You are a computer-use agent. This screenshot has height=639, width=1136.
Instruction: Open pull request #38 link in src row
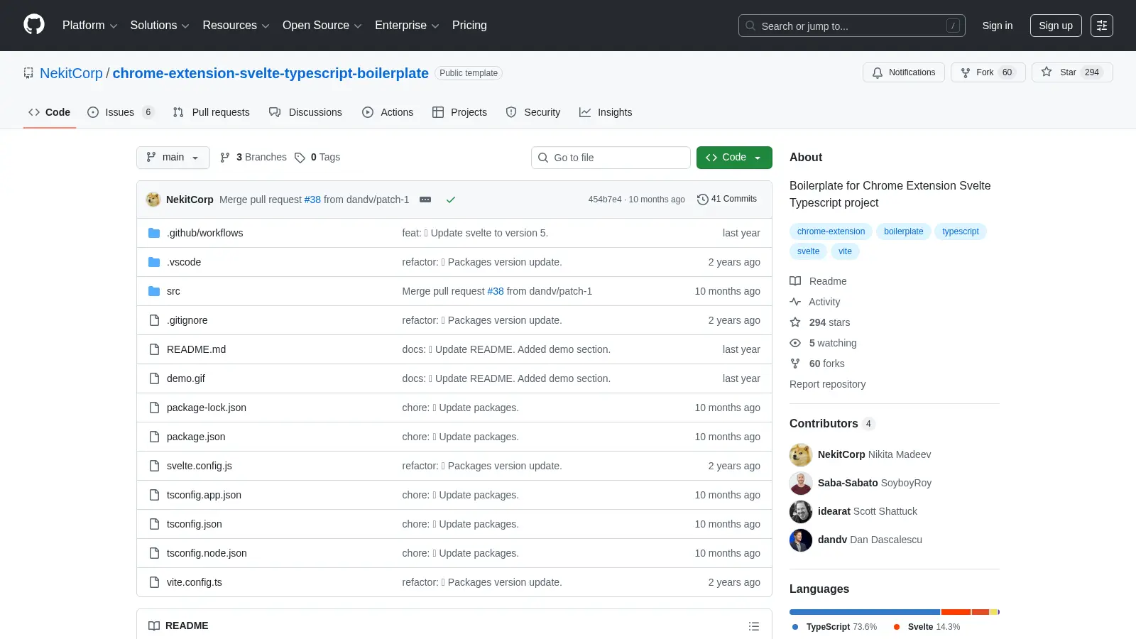[496, 291]
